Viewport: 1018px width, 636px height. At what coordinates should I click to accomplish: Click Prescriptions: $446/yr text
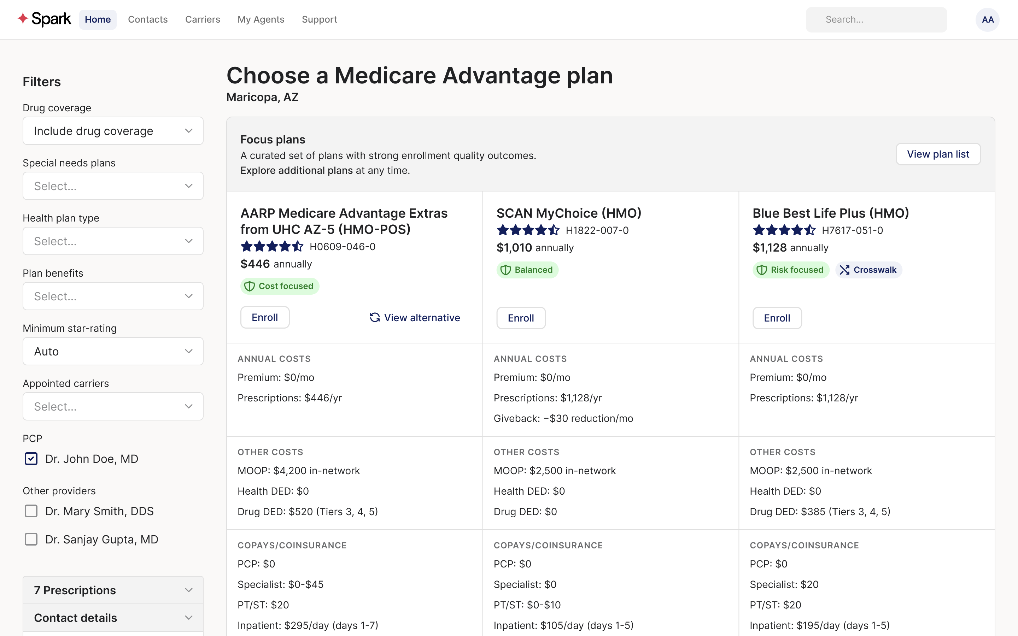tap(290, 398)
